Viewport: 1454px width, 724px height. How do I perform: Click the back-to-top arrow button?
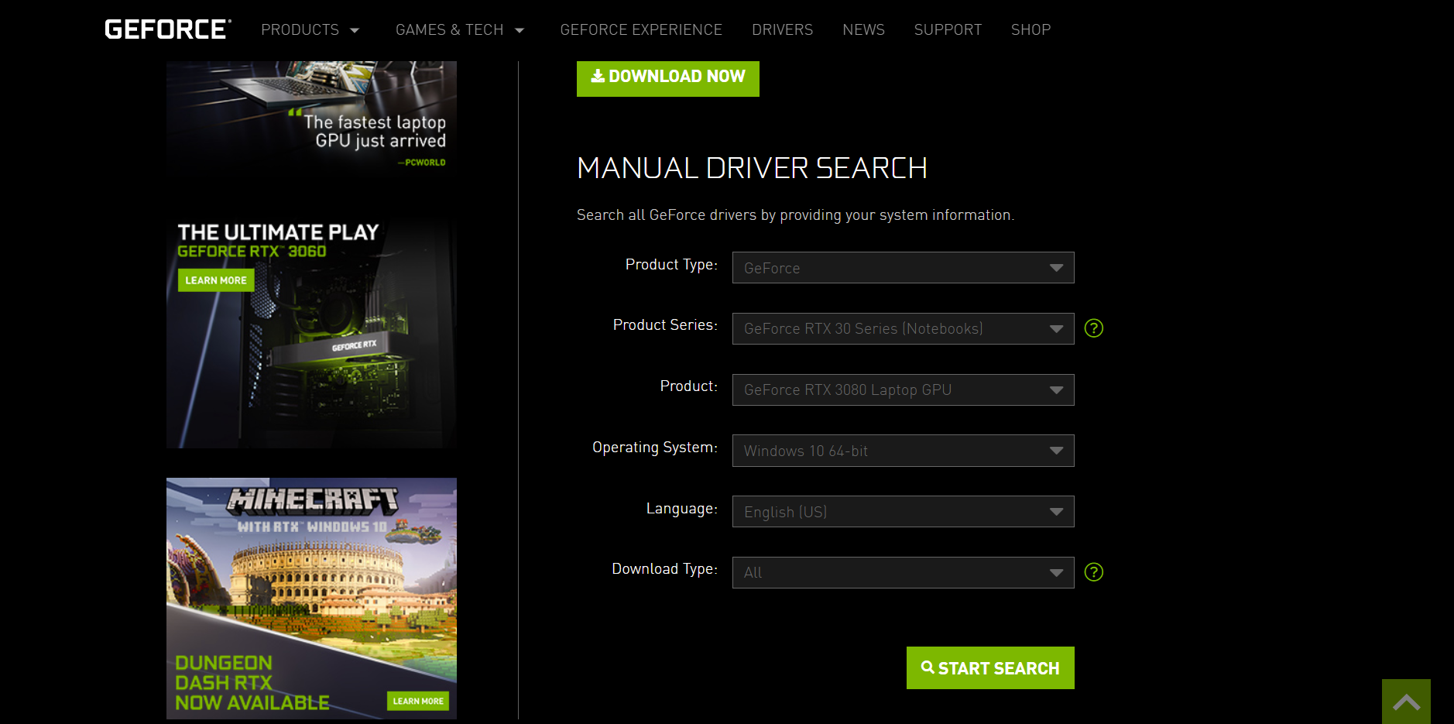[1406, 702]
